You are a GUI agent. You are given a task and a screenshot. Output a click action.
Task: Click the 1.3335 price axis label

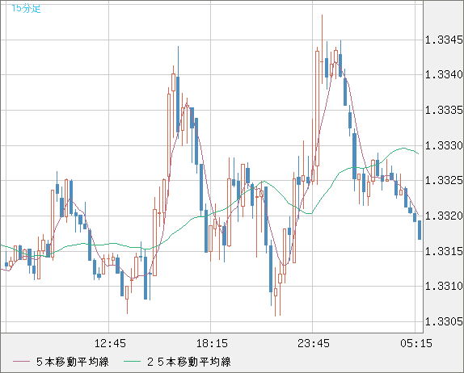[x=444, y=110]
